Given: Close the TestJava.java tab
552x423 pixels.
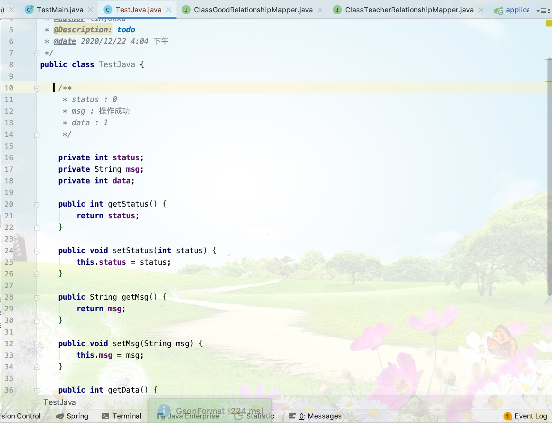Looking at the screenshot, I should click(169, 10).
